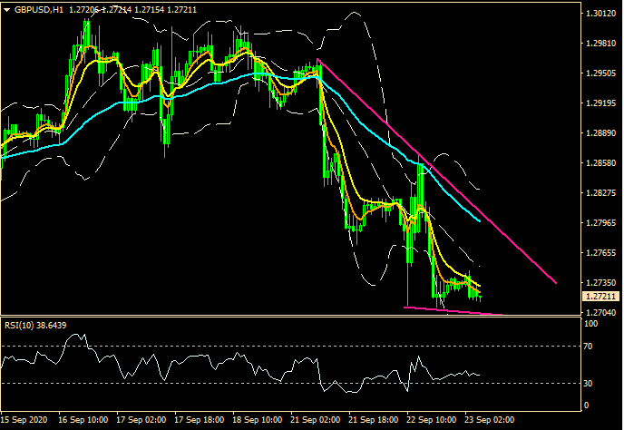Click the divider between chart and RSI window
The image size is (624, 430).
[x=290, y=317]
